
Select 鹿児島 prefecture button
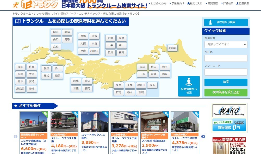click(20, 89)
